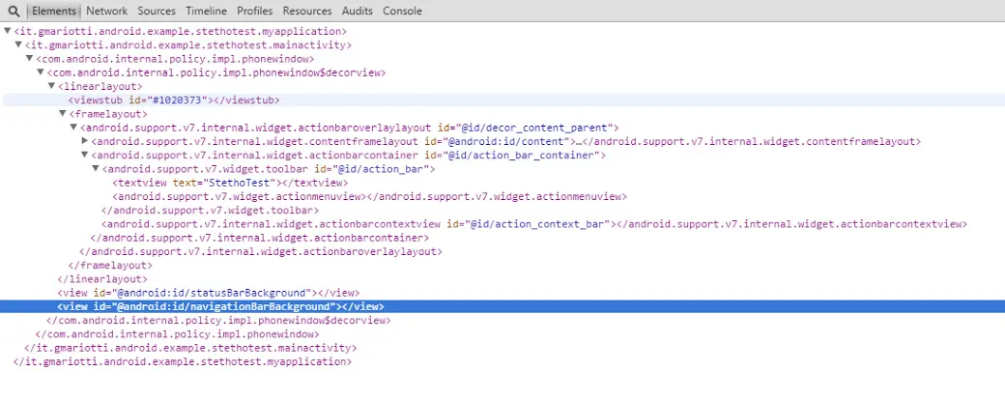Open the Sources tab
Screen dimensions: 1005x400
point(157,11)
